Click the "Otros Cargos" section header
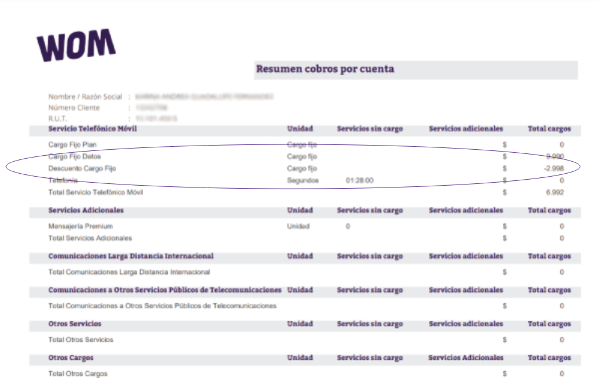Screen dimensions: 599x378 coord(71,358)
